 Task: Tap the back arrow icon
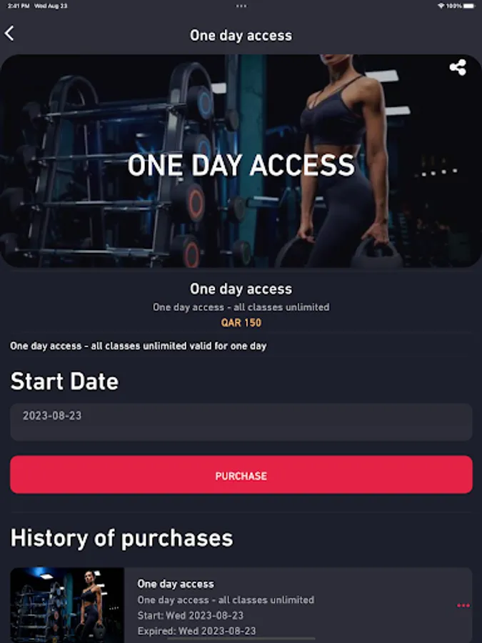click(x=9, y=33)
